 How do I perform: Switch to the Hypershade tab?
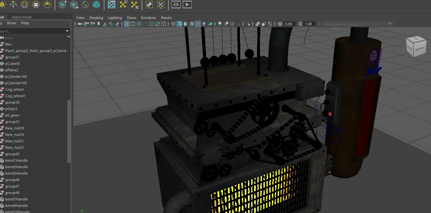point(22,17)
